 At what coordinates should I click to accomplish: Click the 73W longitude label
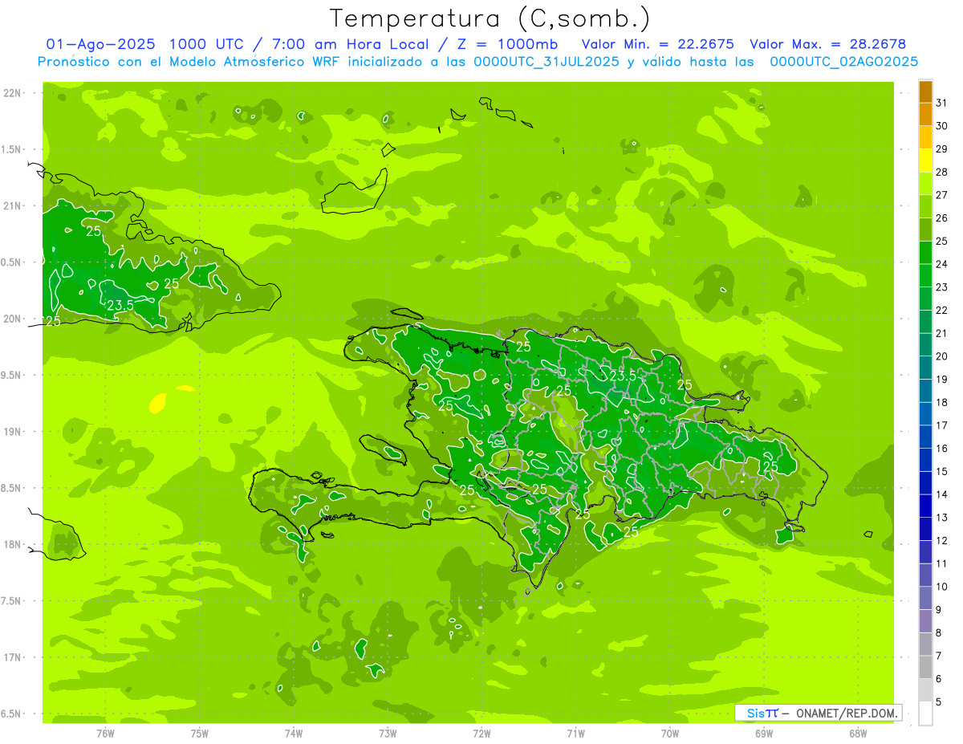pos(388,733)
